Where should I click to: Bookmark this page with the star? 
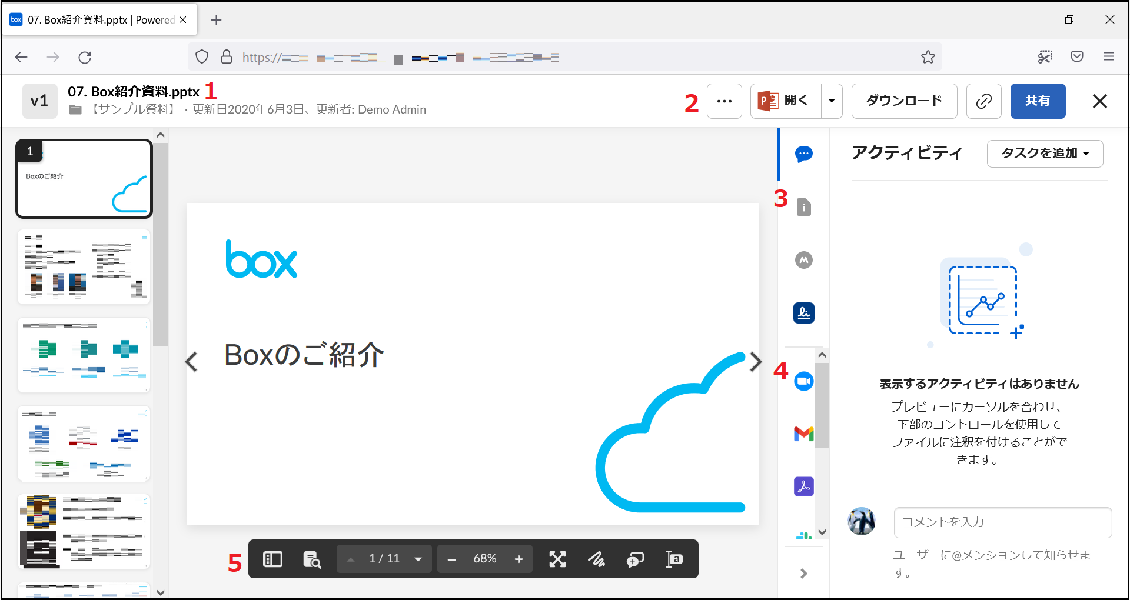pyautogui.click(x=928, y=57)
